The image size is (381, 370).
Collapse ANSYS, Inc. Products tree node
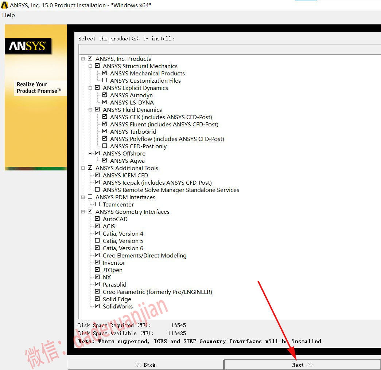[83, 59]
